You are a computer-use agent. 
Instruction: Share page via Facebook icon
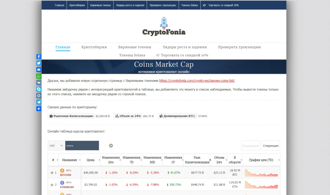(x=38, y=56)
